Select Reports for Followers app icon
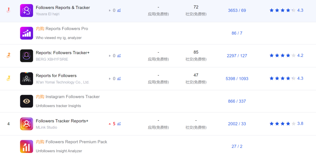 pos(26,78)
